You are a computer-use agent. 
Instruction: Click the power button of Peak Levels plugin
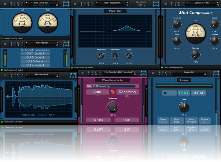5,3
